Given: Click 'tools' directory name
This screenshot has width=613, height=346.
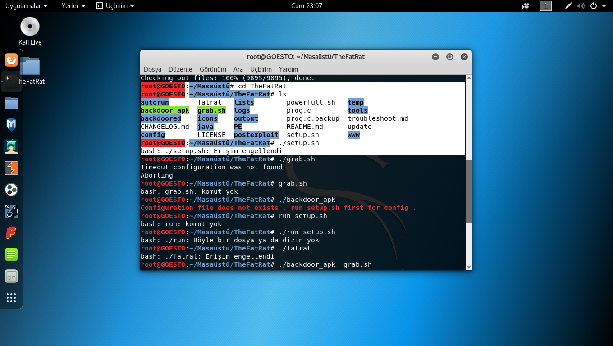Looking at the screenshot, I should 357,110.
